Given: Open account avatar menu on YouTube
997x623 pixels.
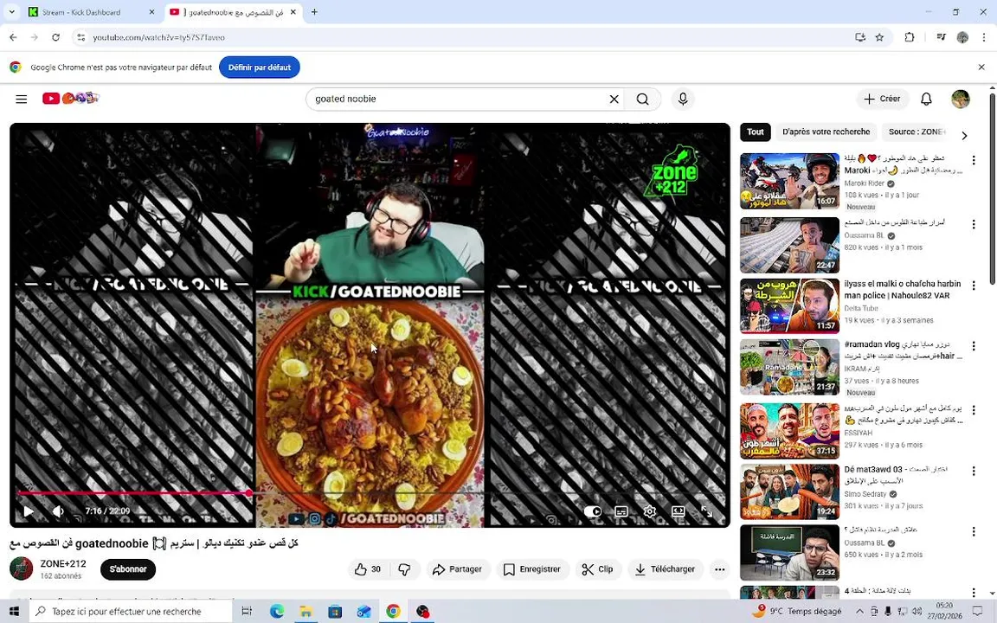Looking at the screenshot, I should 960,99.
